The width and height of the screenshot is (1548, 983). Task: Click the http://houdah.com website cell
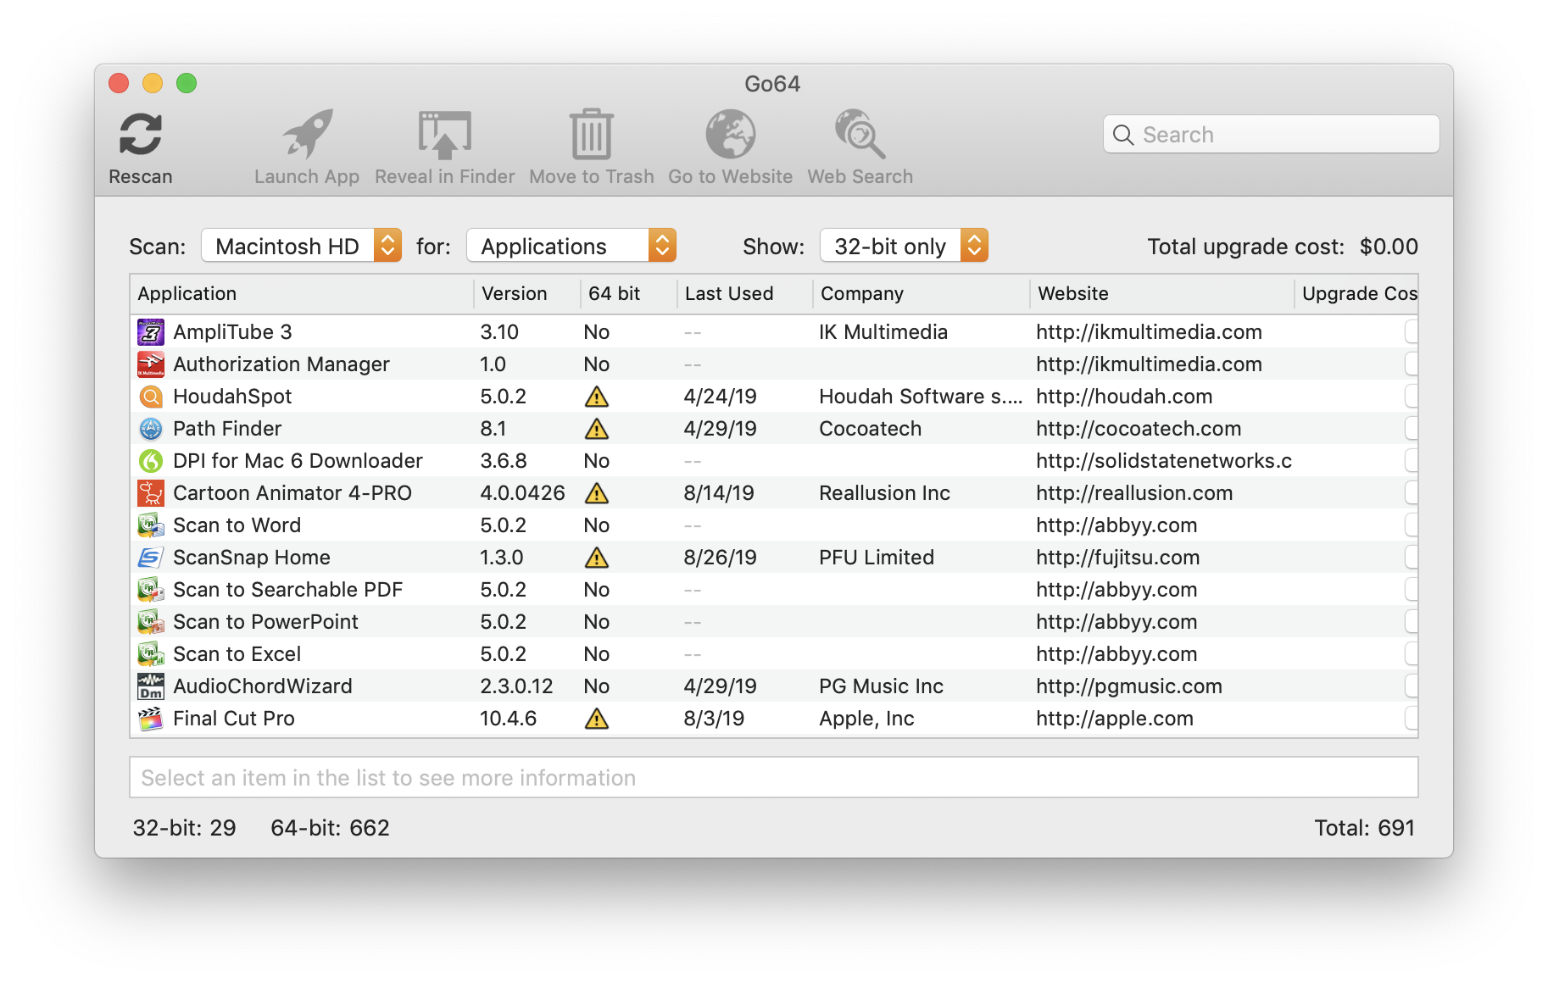pos(1124,397)
